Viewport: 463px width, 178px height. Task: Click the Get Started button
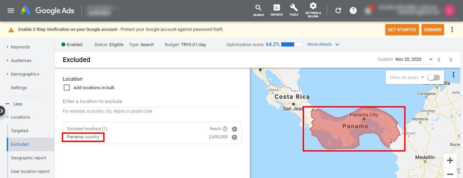pos(402,30)
